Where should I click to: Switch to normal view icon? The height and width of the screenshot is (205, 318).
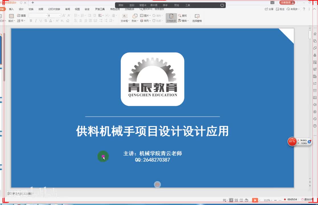[x=231, y=200]
